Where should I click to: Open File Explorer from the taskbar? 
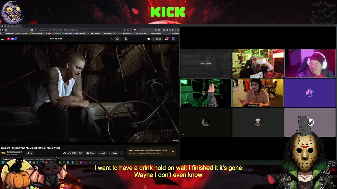(34, 162)
